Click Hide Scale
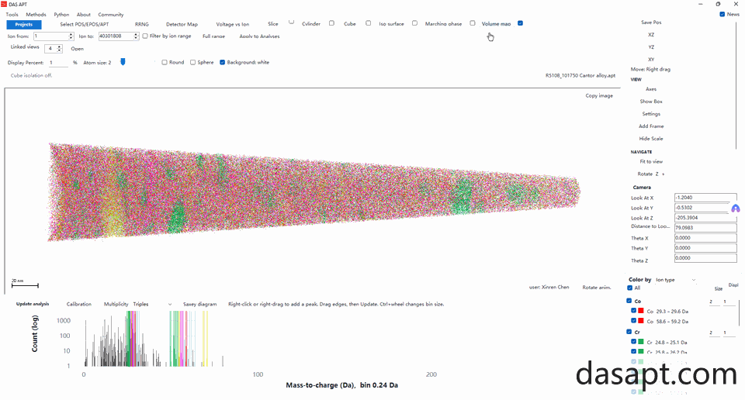The width and height of the screenshot is (745, 400). click(651, 139)
